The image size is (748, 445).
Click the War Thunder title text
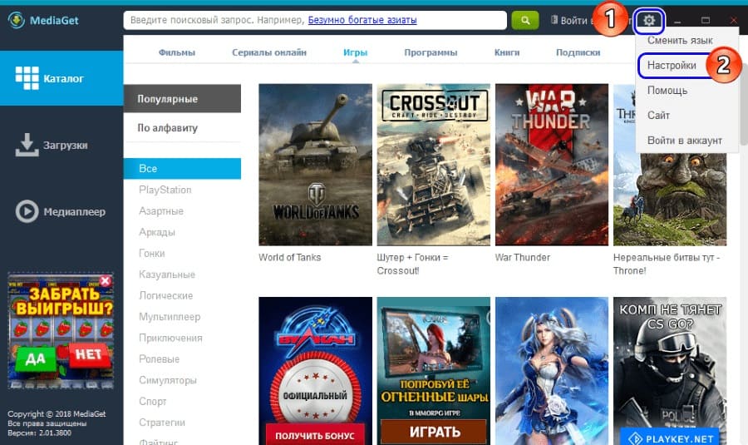[523, 257]
